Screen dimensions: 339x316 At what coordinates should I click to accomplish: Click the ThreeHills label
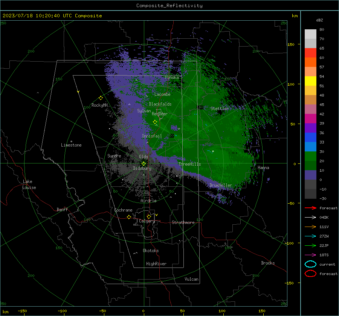click(189, 164)
